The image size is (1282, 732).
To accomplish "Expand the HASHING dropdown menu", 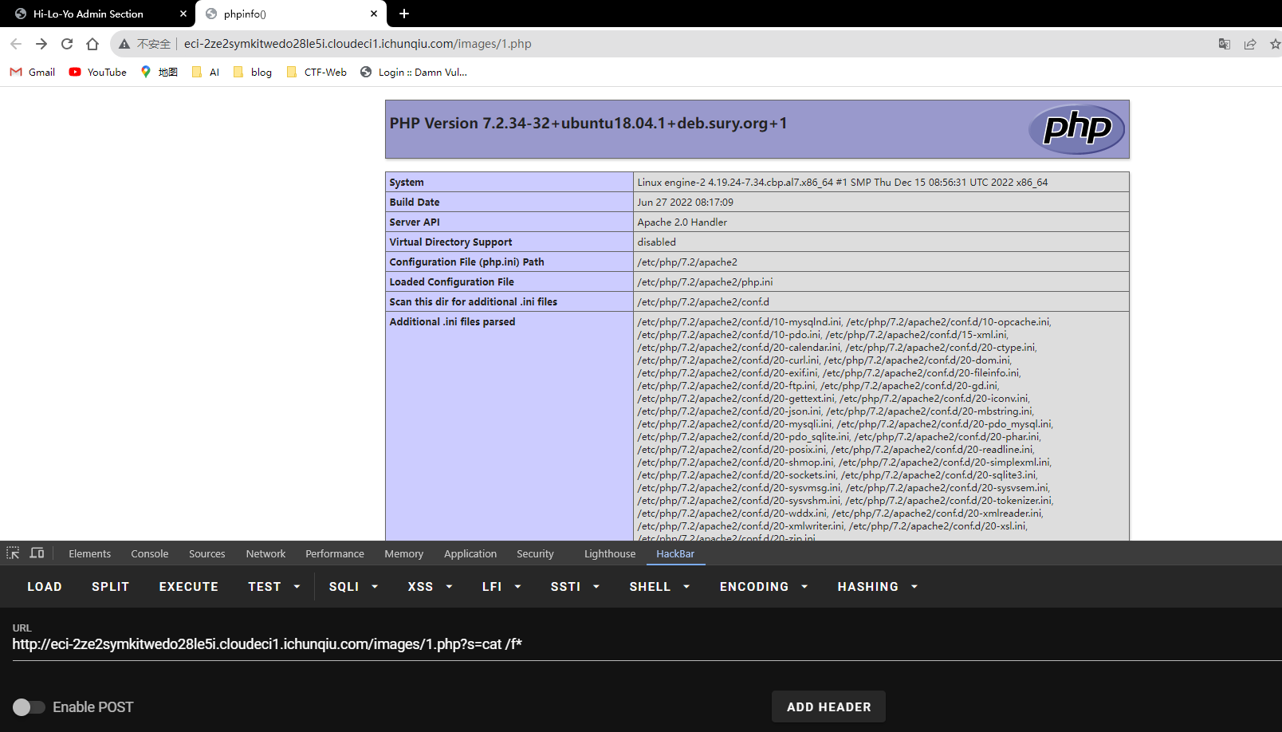I will (x=878, y=587).
